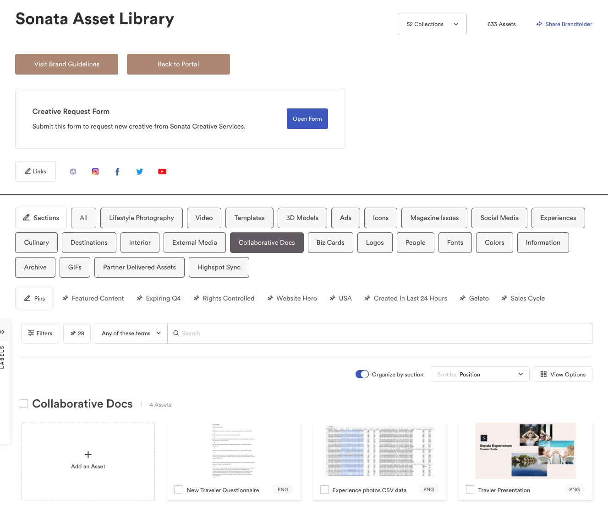Select all Collaborative Docs assets checkbox
Screen dimensions: 608x510
click(x=24, y=403)
